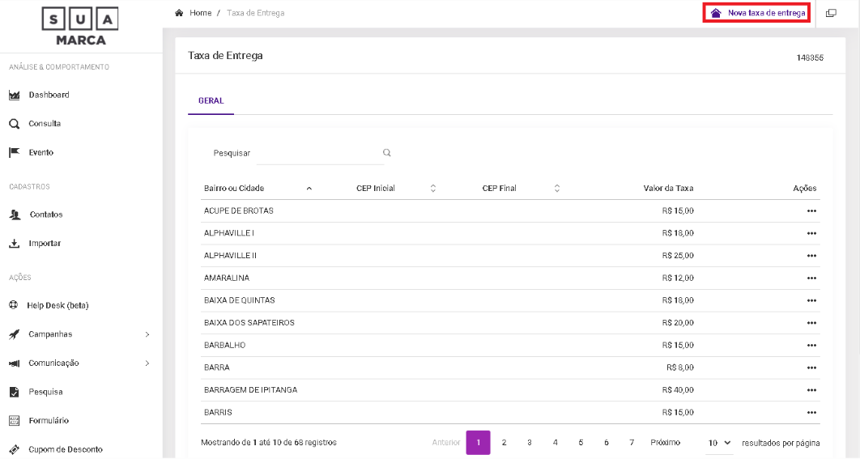Open actions menu for ACUPE DE BROTAS
Image resolution: width=860 pixels, height=459 pixels.
811,210
